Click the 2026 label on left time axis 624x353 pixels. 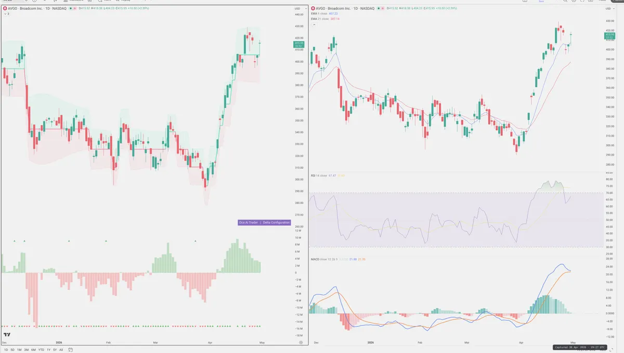click(59, 343)
